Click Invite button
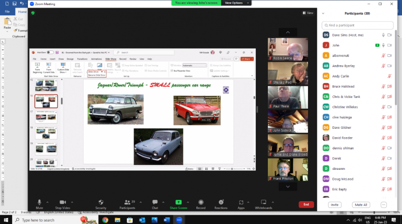 point(335,205)
